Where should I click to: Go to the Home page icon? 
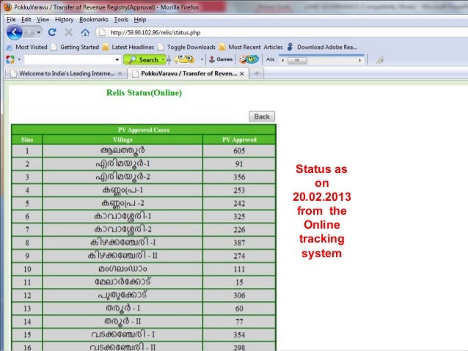85,32
